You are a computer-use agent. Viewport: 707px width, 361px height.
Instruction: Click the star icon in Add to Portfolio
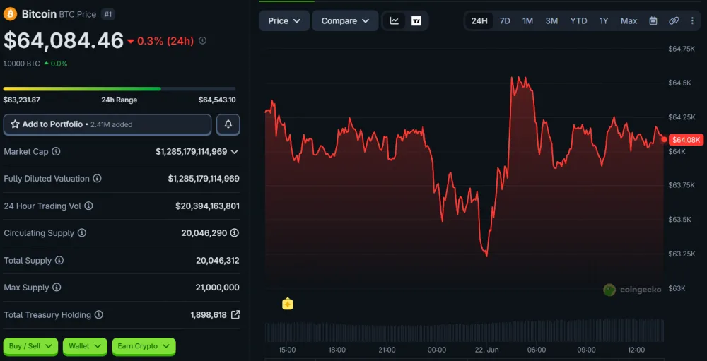click(15, 124)
